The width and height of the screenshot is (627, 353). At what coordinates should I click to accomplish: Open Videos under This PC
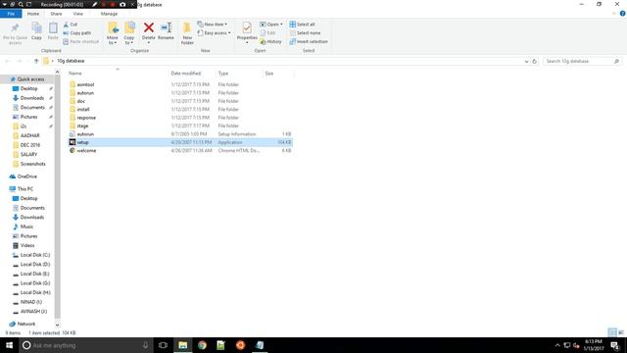[x=24, y=245]
